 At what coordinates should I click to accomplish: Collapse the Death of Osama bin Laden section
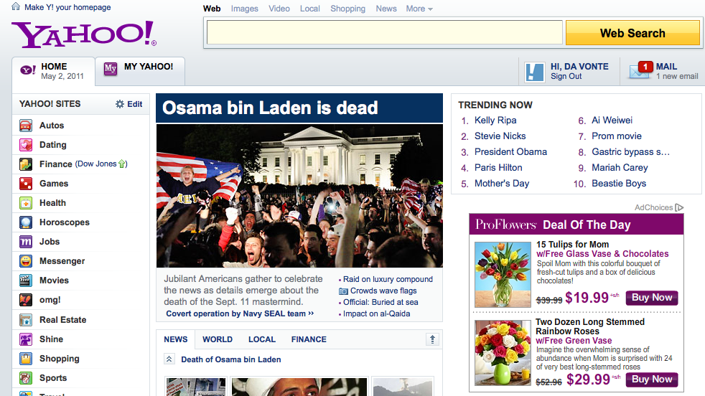click(169, 359)
